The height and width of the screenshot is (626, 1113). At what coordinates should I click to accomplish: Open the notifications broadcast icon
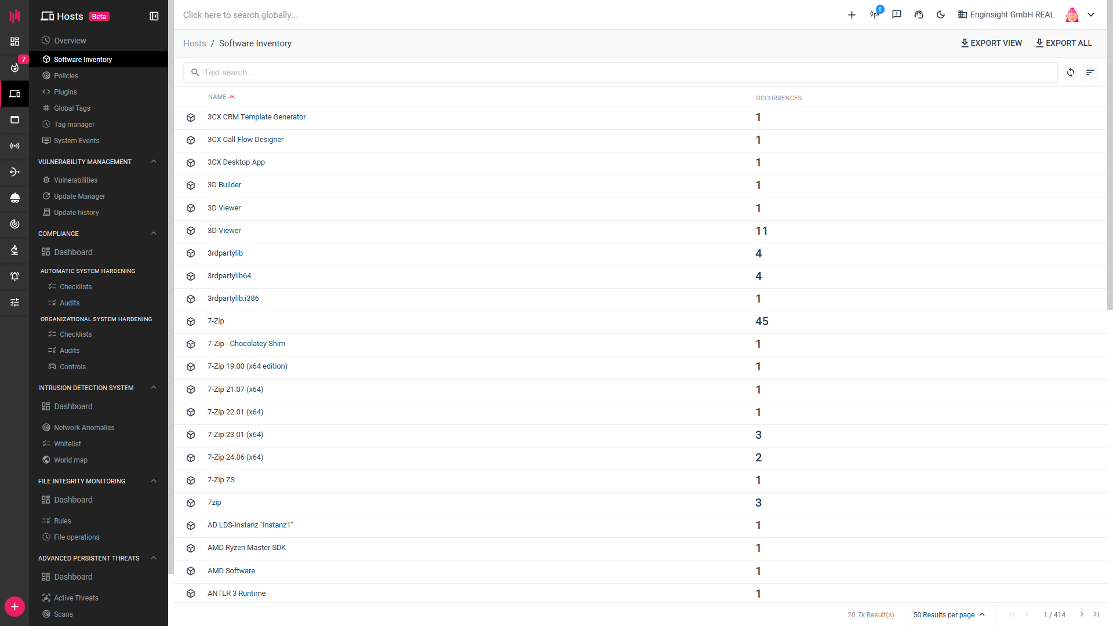click(875, 14)
